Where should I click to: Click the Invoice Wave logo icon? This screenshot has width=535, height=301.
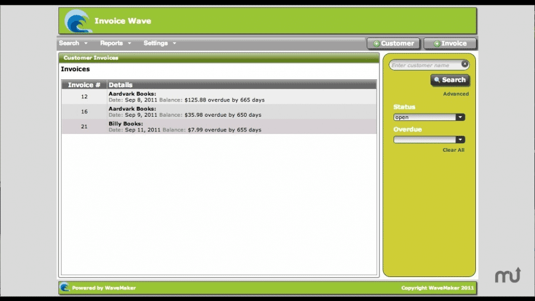click(78, 21)
